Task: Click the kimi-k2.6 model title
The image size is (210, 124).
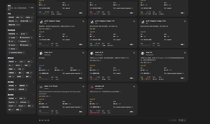Action: pyautogui.click(x=99, y=52)
